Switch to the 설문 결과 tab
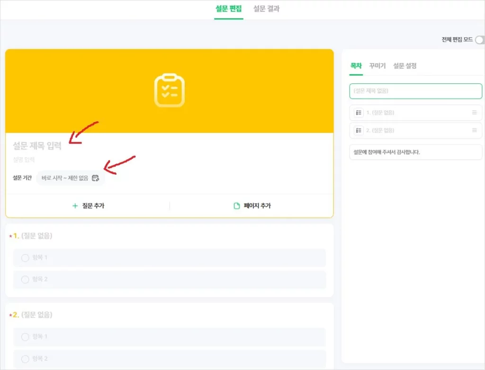Viewport: 485px width, 370px height. coord(266,9)
